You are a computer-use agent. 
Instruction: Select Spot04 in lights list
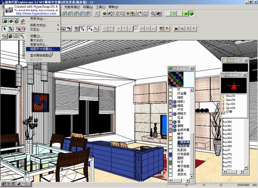click(x=231, y=108)
